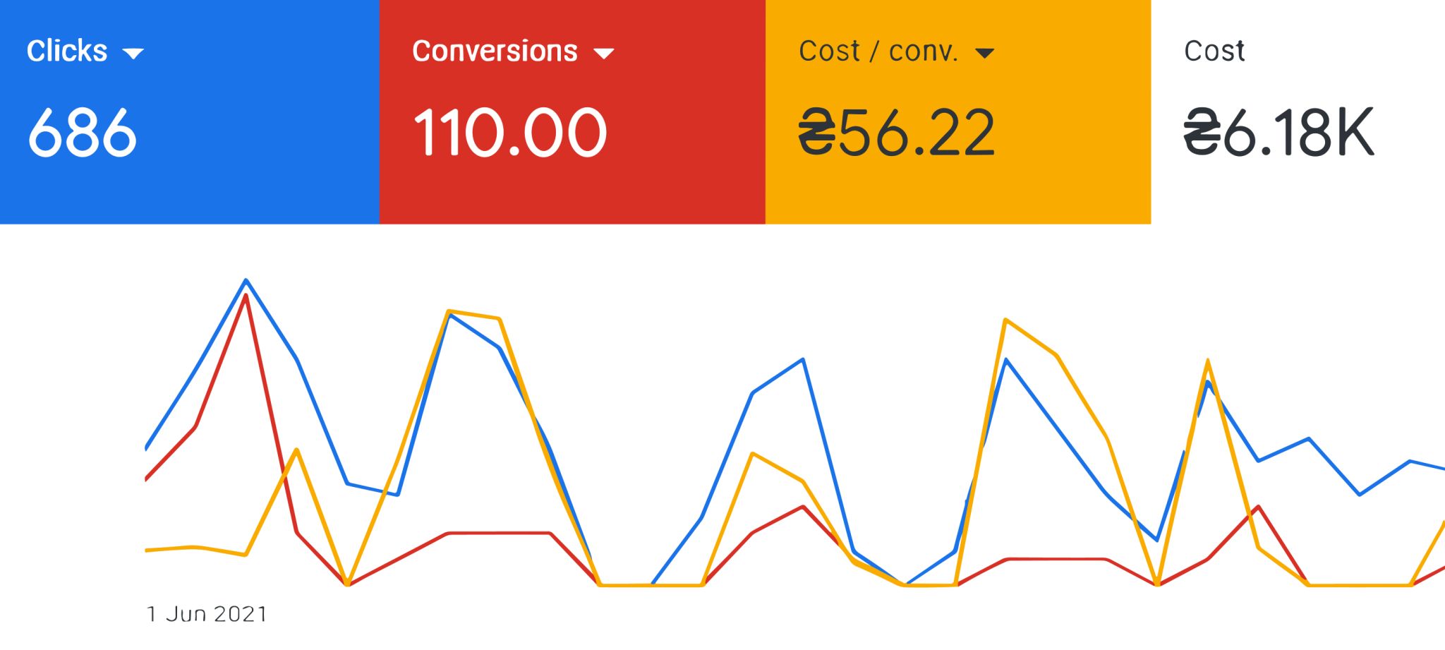The image size is (1445, 650).
Task: Click the 1 Jun 2021 date label
Action: coord(207,614)
